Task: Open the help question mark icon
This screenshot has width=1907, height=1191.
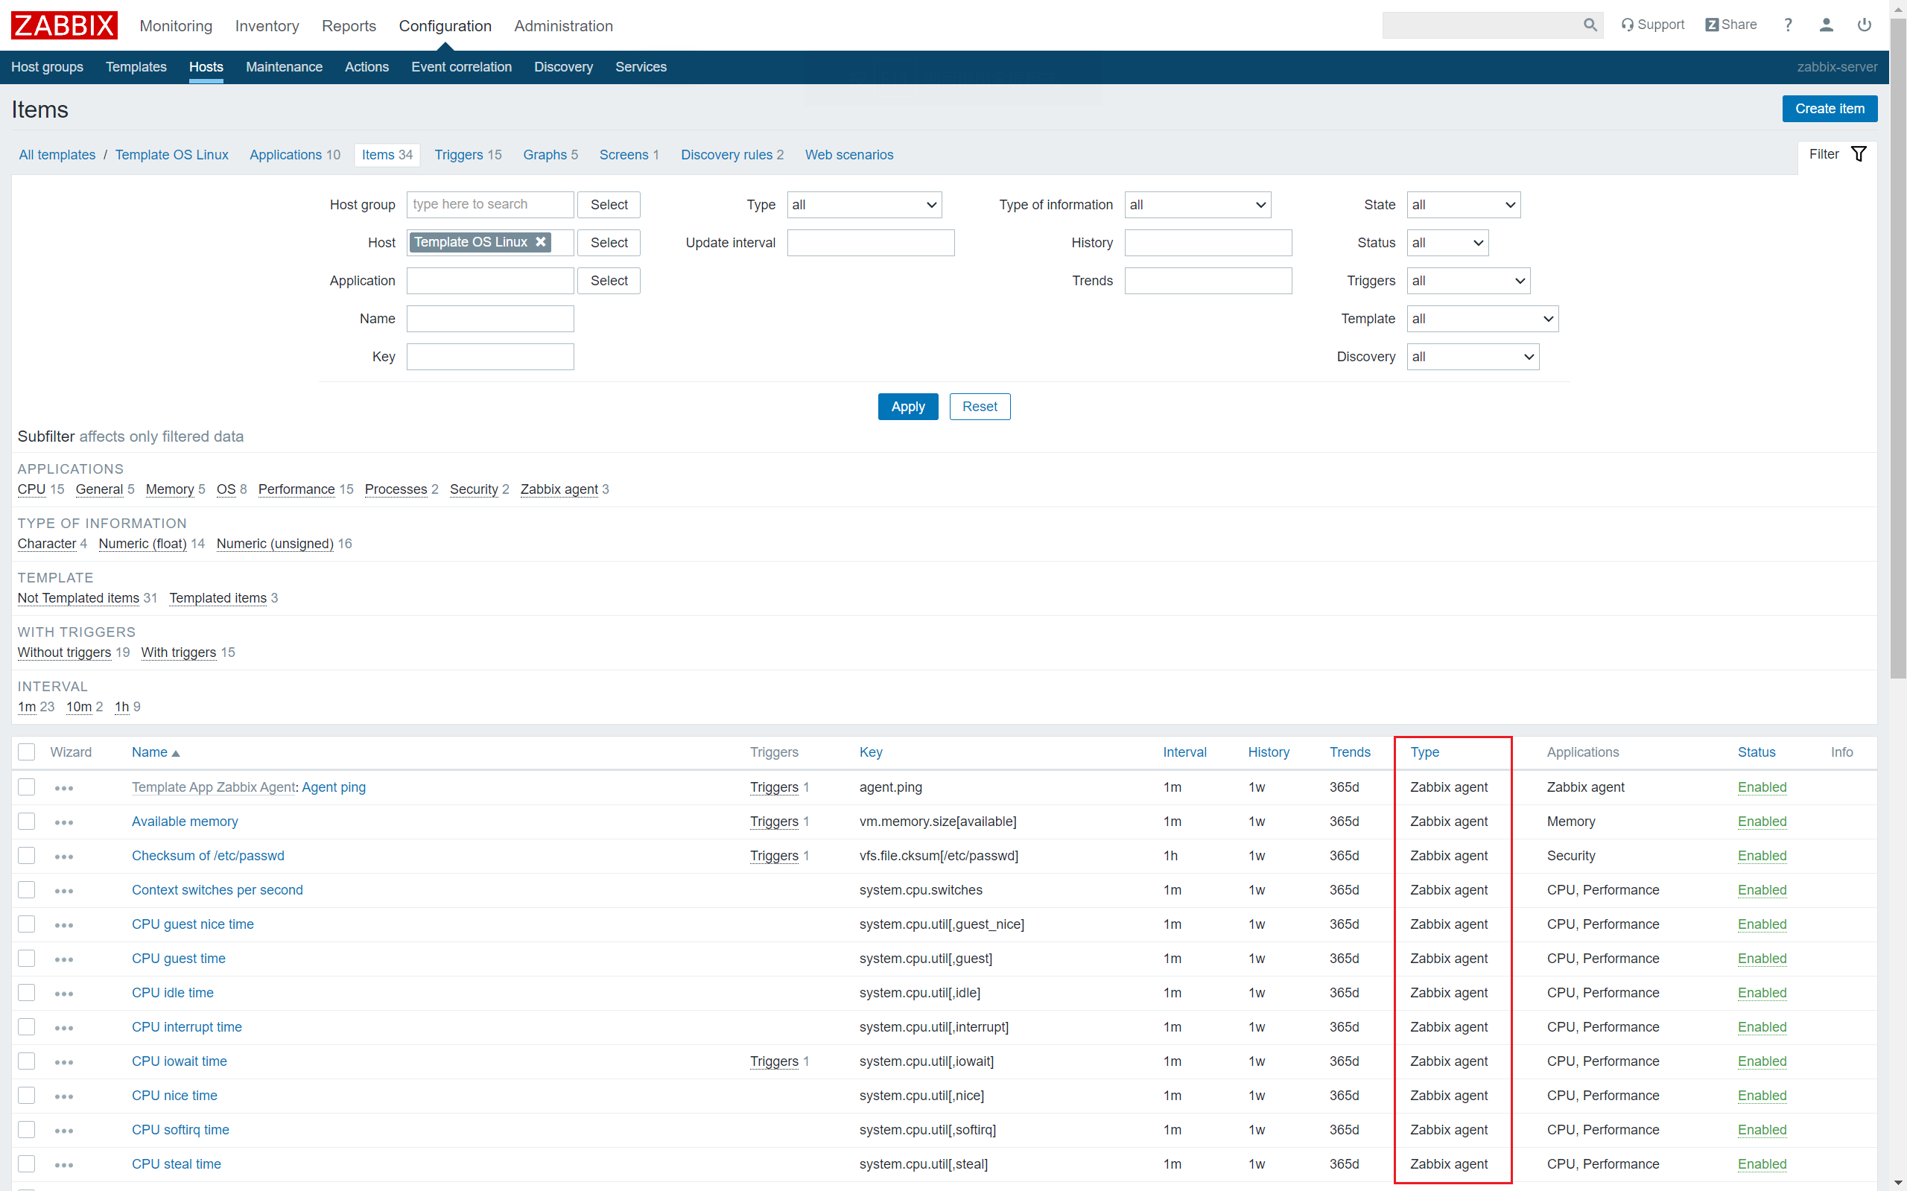Action: point(1788,25)
